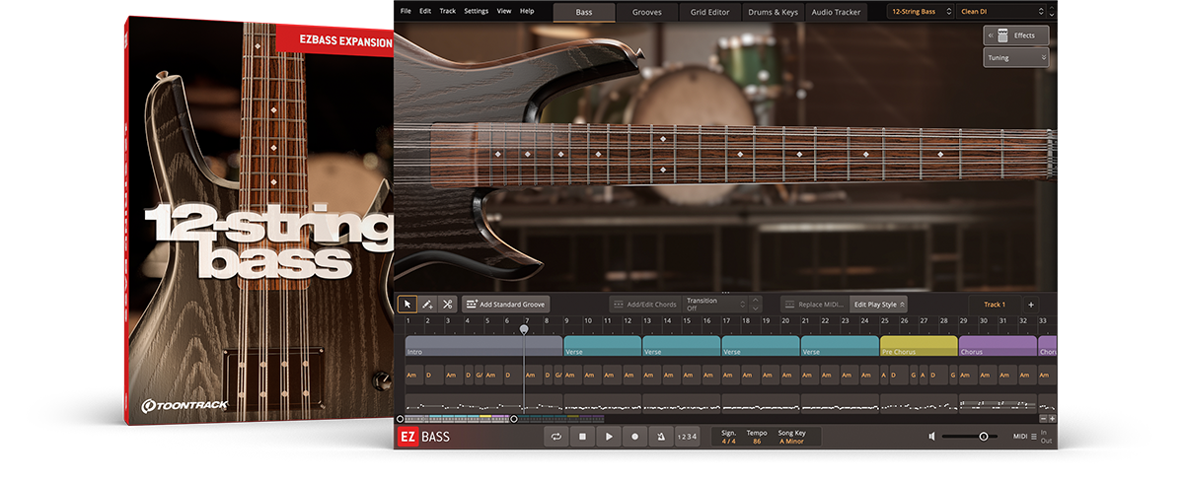Switch to the Bass tab

(x=584, y=12)
